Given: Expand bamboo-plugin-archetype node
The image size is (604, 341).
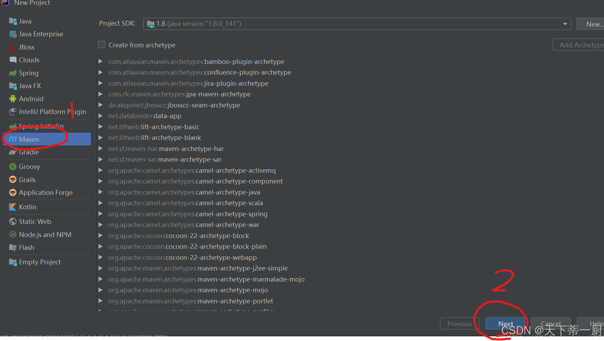Looking at the screenshot, I should pos(101,61).
